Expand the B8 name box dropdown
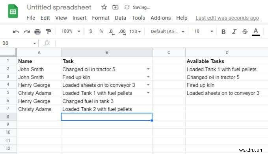The image size is (268, 154). click(35, 43)
